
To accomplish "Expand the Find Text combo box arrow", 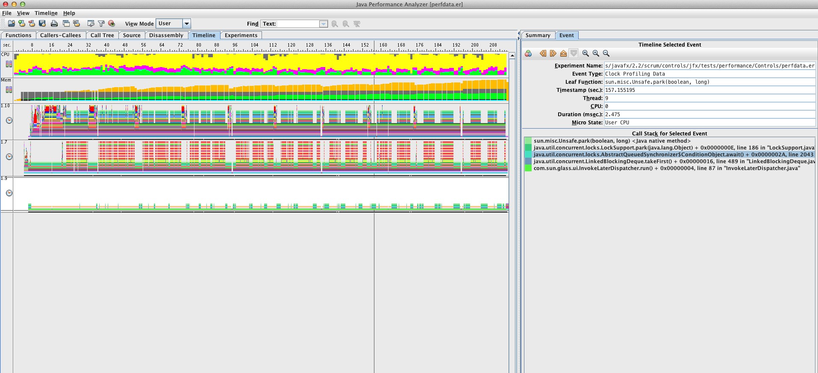I will pos(324,24).
